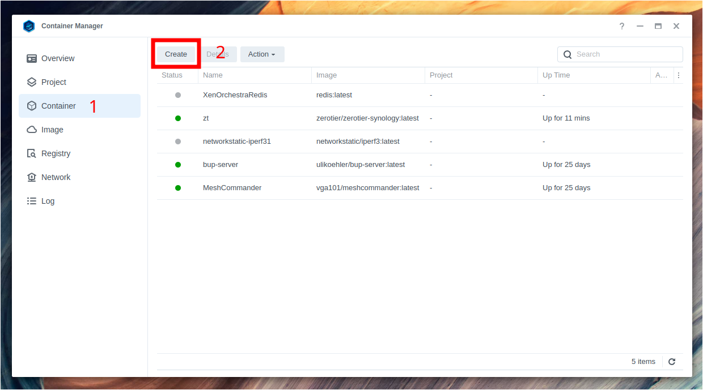Click inside the Search input field
This screenshot has height=390, width=703.
pos(620,54)
